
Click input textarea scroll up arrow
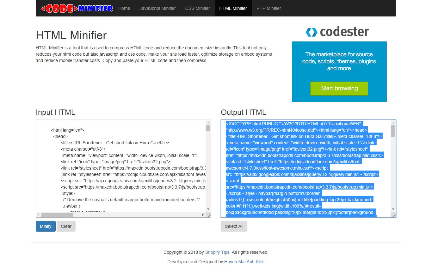click(x=208, y=123)
